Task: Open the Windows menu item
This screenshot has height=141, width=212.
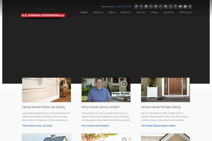Action: (125, 12)
